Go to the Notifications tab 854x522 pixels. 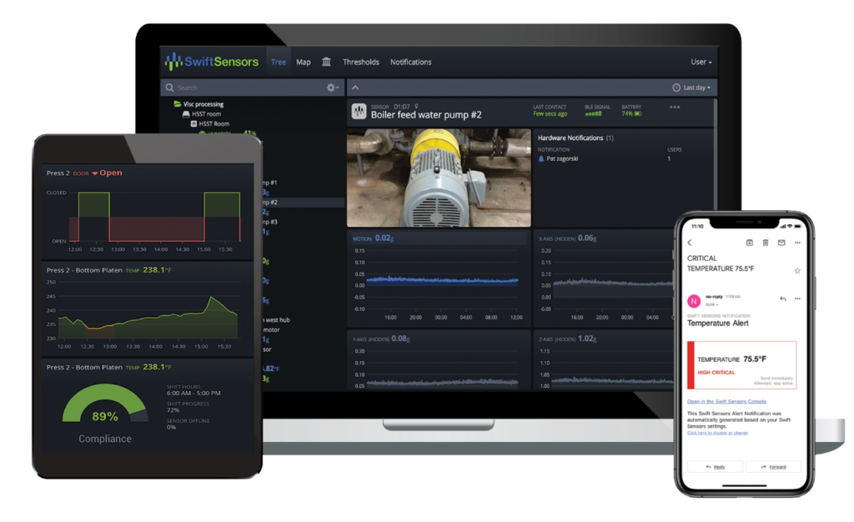click(x=411, y=63)
